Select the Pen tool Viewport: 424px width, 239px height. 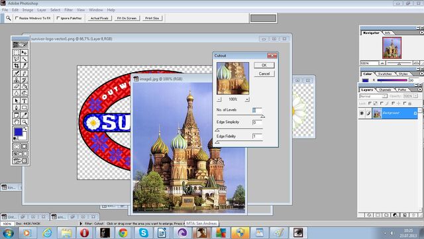click(x=17, y=108)
